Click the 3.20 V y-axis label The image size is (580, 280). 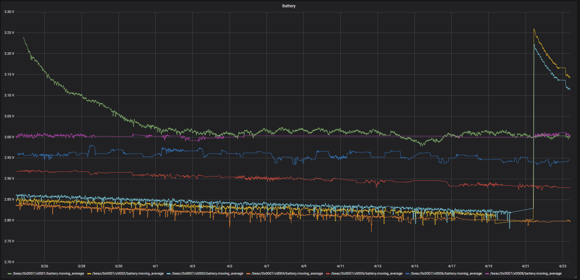coord(9,53)
